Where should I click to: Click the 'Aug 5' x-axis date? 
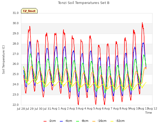click(91, 109)
